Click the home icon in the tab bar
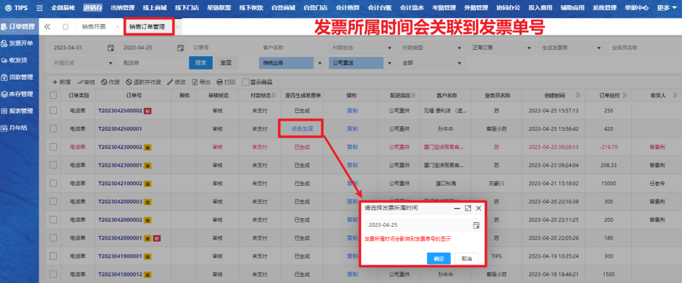Screen dimensions: 682x283 click(x=65, y=27)
